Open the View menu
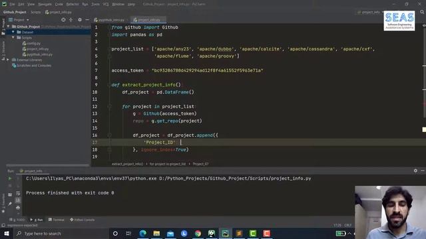The image size is (426, 239). coord(31,5)
